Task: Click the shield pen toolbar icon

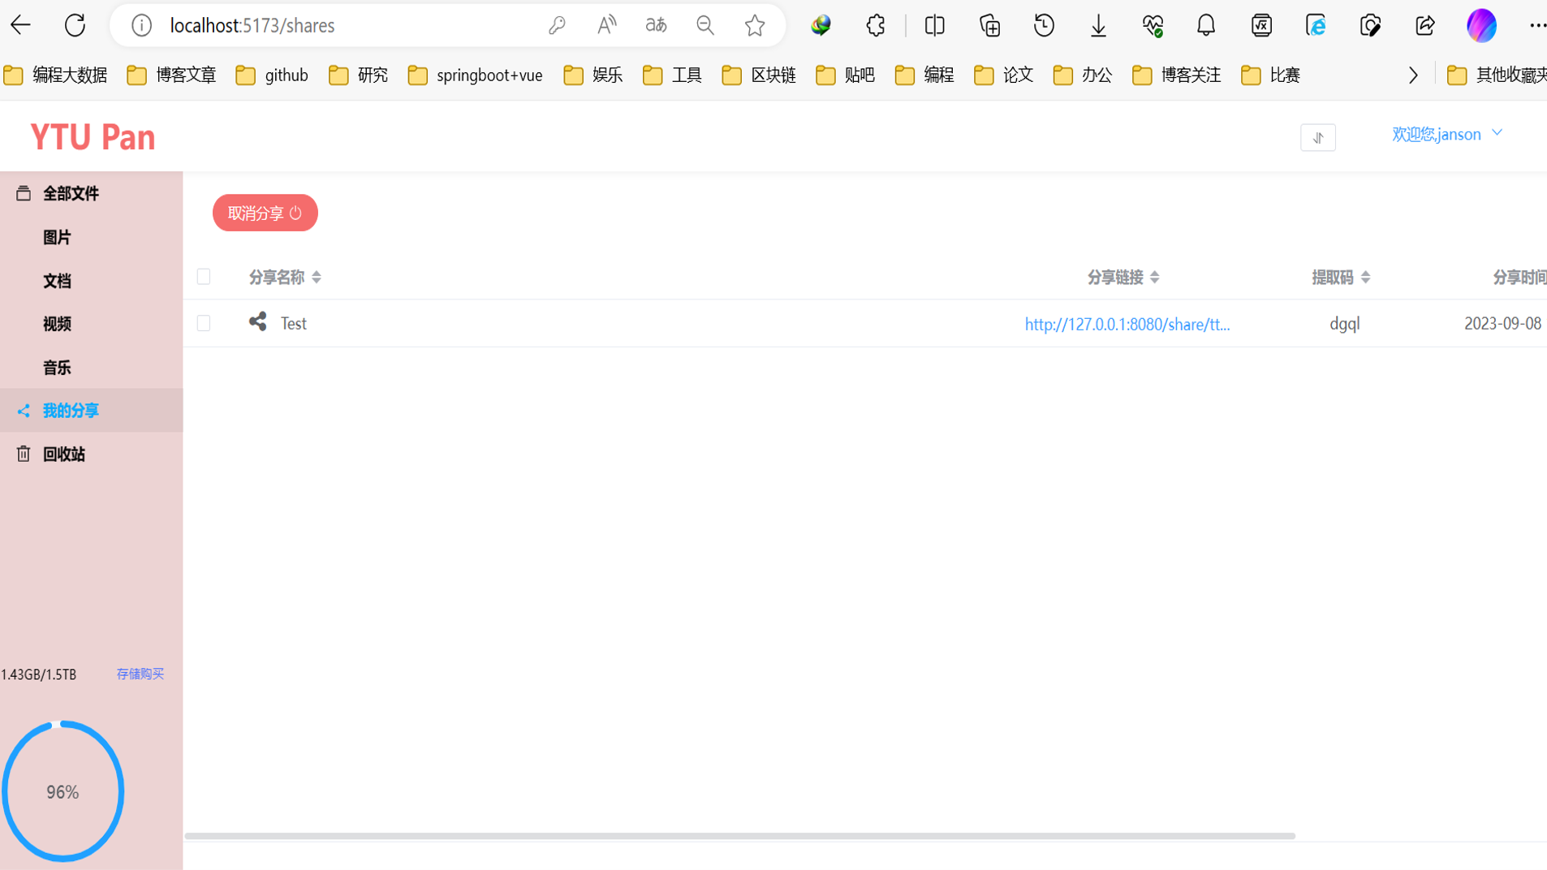Action: point(1370,25)
